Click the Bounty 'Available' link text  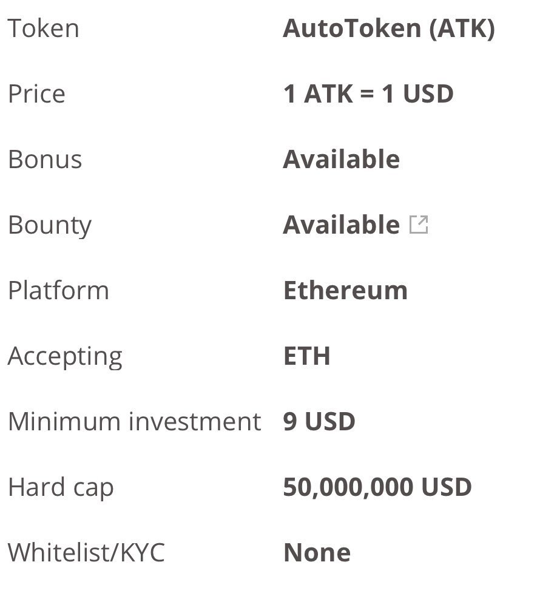pyautogui.click(x=341, y=225)
